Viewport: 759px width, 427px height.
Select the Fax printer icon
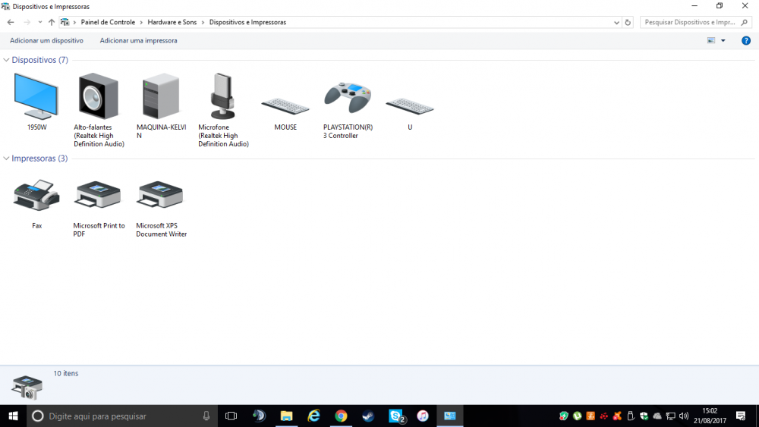tap(36, 196)
